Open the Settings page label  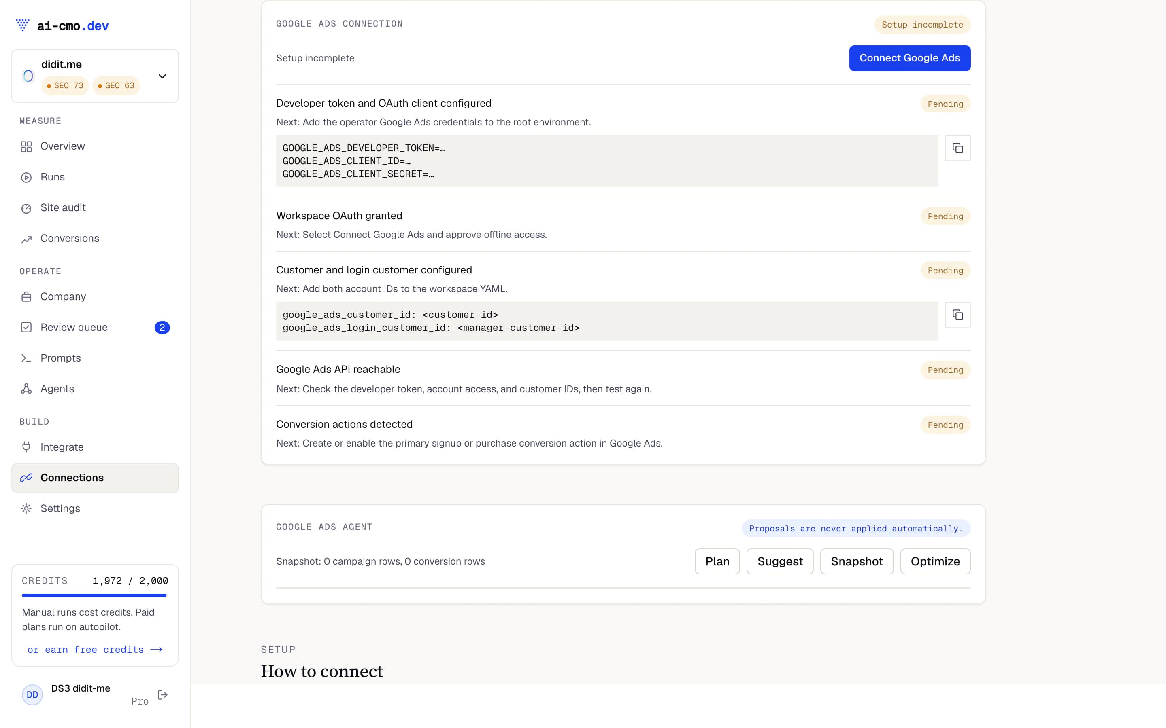60,508
